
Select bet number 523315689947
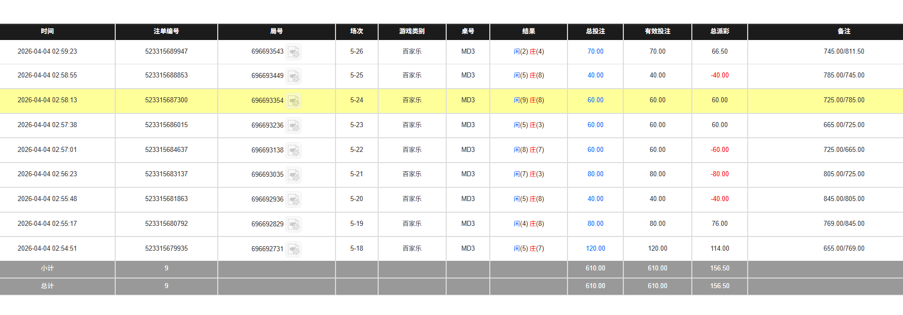pos(166,52)
